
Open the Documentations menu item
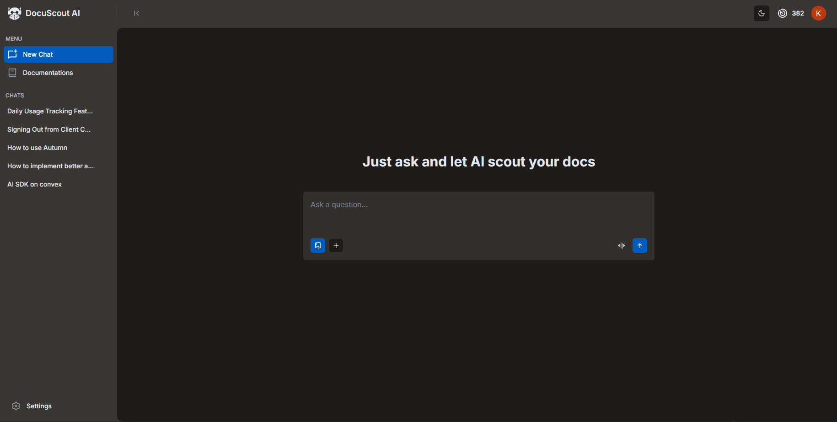pyautogui.click(x=48, y=73)
